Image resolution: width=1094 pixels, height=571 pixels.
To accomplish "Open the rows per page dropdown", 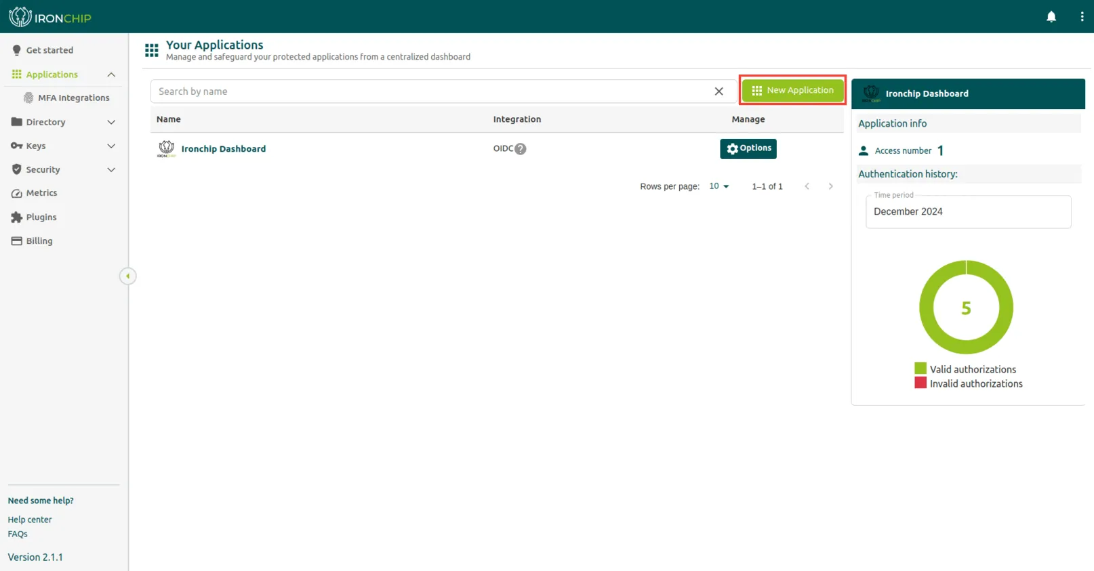I will 719,186.
